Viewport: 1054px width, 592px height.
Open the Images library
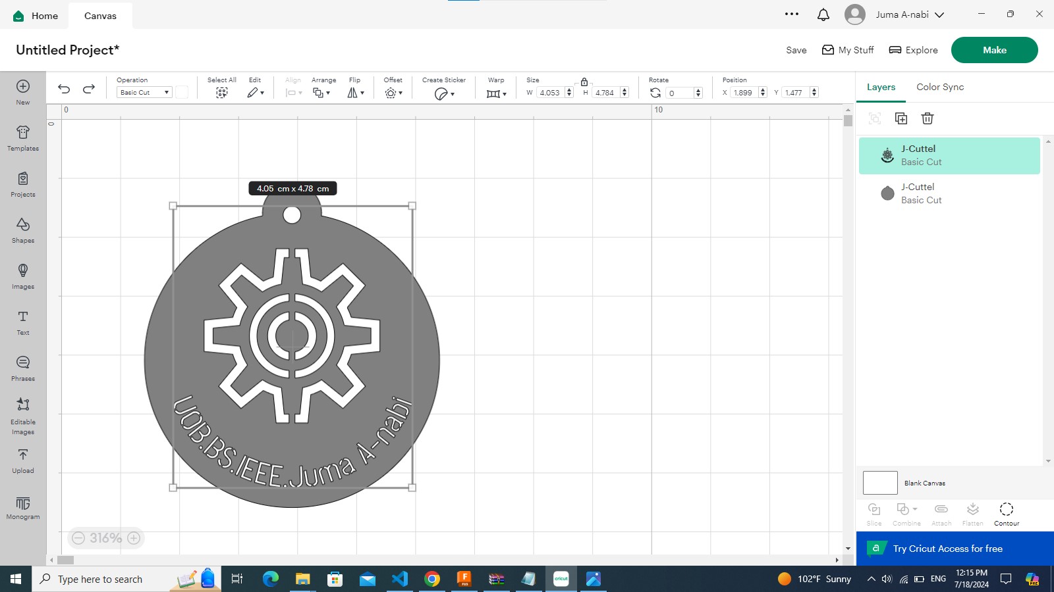point(23,276)
